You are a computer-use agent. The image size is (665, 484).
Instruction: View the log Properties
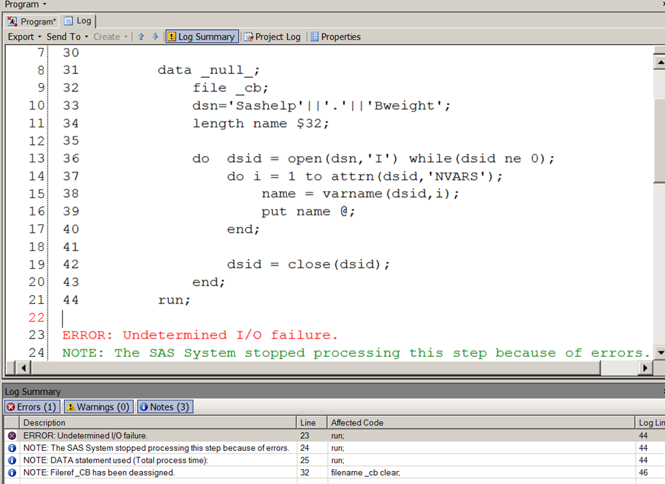tap(335, 36)
